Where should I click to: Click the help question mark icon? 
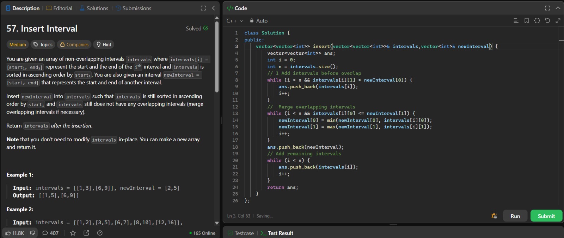(100, 233)
